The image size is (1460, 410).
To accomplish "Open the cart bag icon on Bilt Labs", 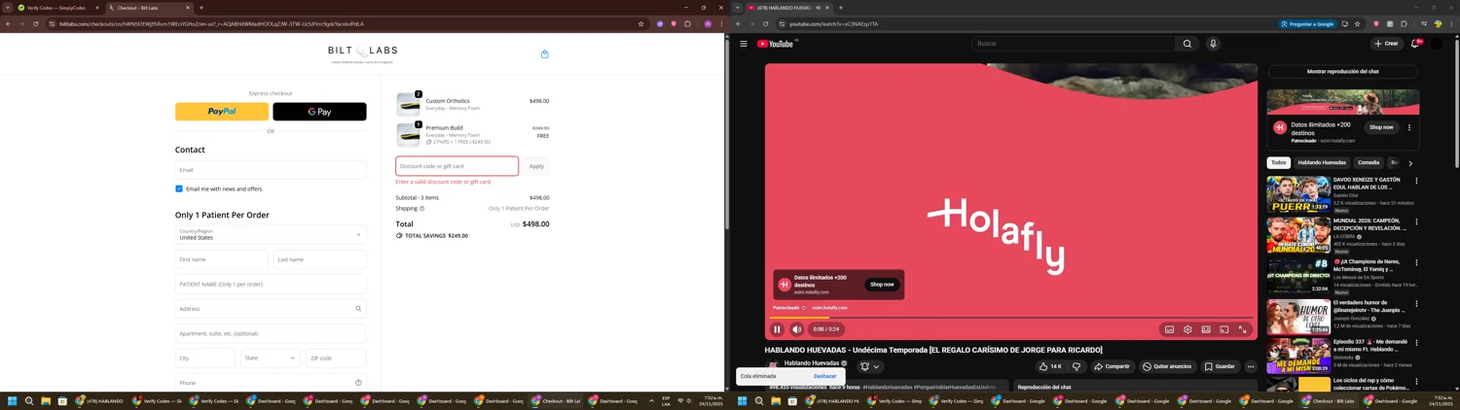I will 544,54.
